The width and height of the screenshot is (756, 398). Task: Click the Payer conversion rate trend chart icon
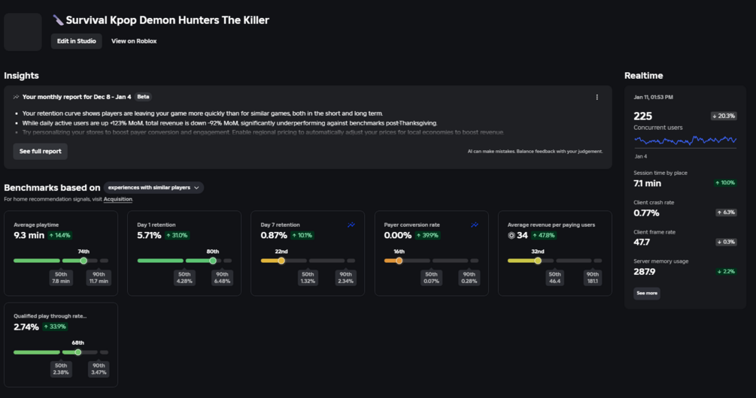(475, 225)
